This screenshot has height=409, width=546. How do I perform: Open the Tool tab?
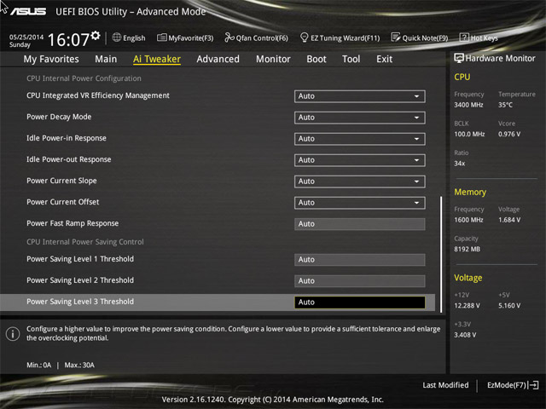tap(351, 59)
